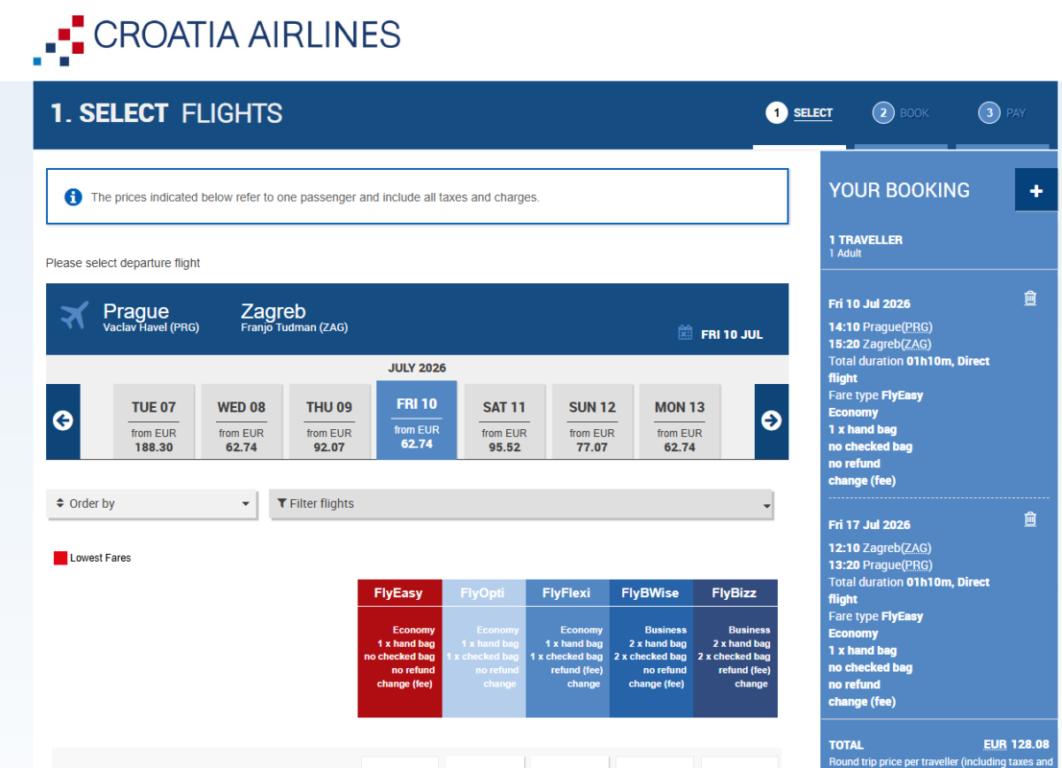Expand booking panel with plus icon
The height and width of the screenshot is (768, 1062).
tap(1036, 190)
